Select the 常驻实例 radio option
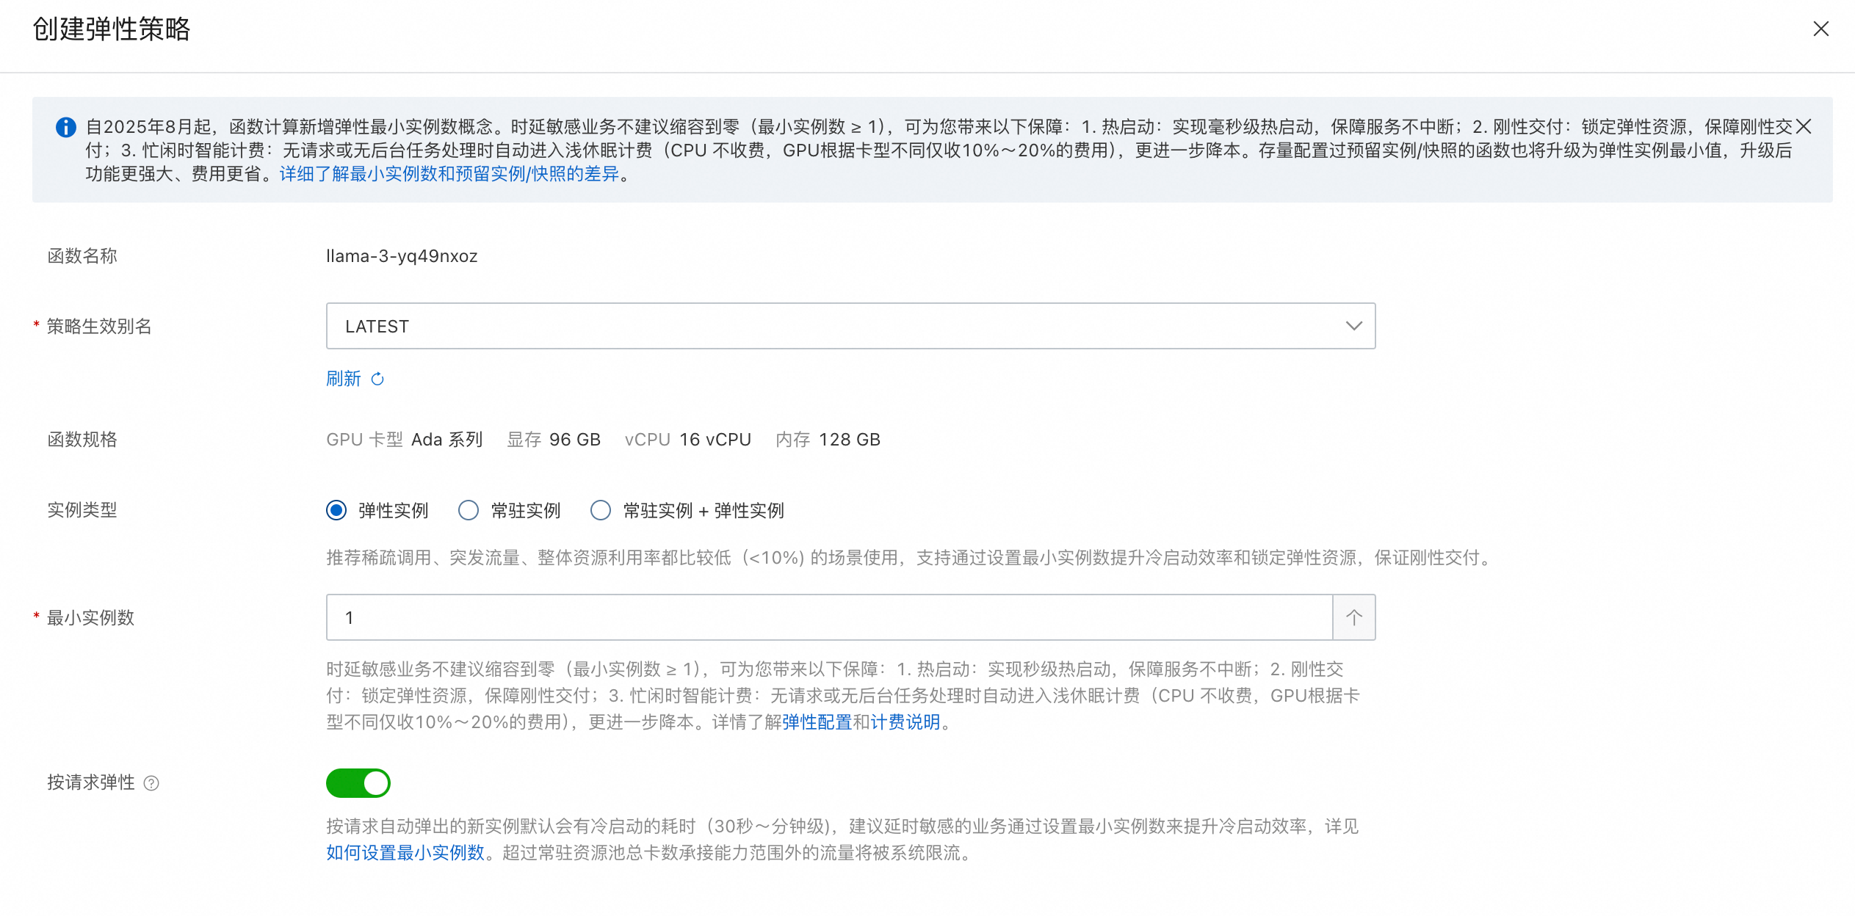This screenshot has width=1855, height=916. point(469,510)
